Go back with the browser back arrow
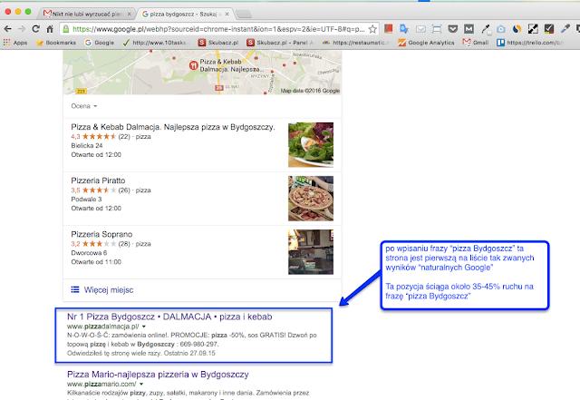Image resolution: width=580 pixels, height=400 pixels. [x=8, y=29]
